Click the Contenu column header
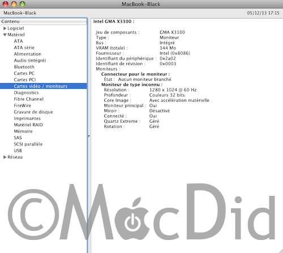The height and width of the screenshot is (253, 283). (44, 22)
